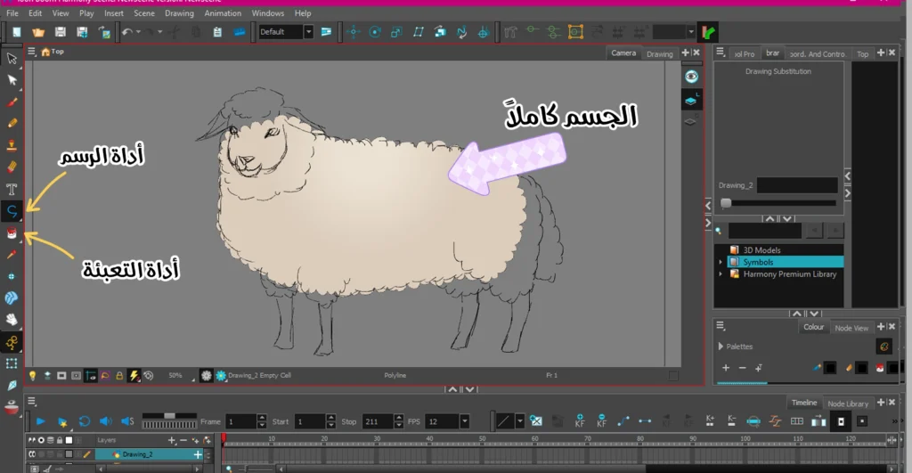Click the brush black colour swatch
The height and width of the screenshot is (473, 912).
point(831,368)
